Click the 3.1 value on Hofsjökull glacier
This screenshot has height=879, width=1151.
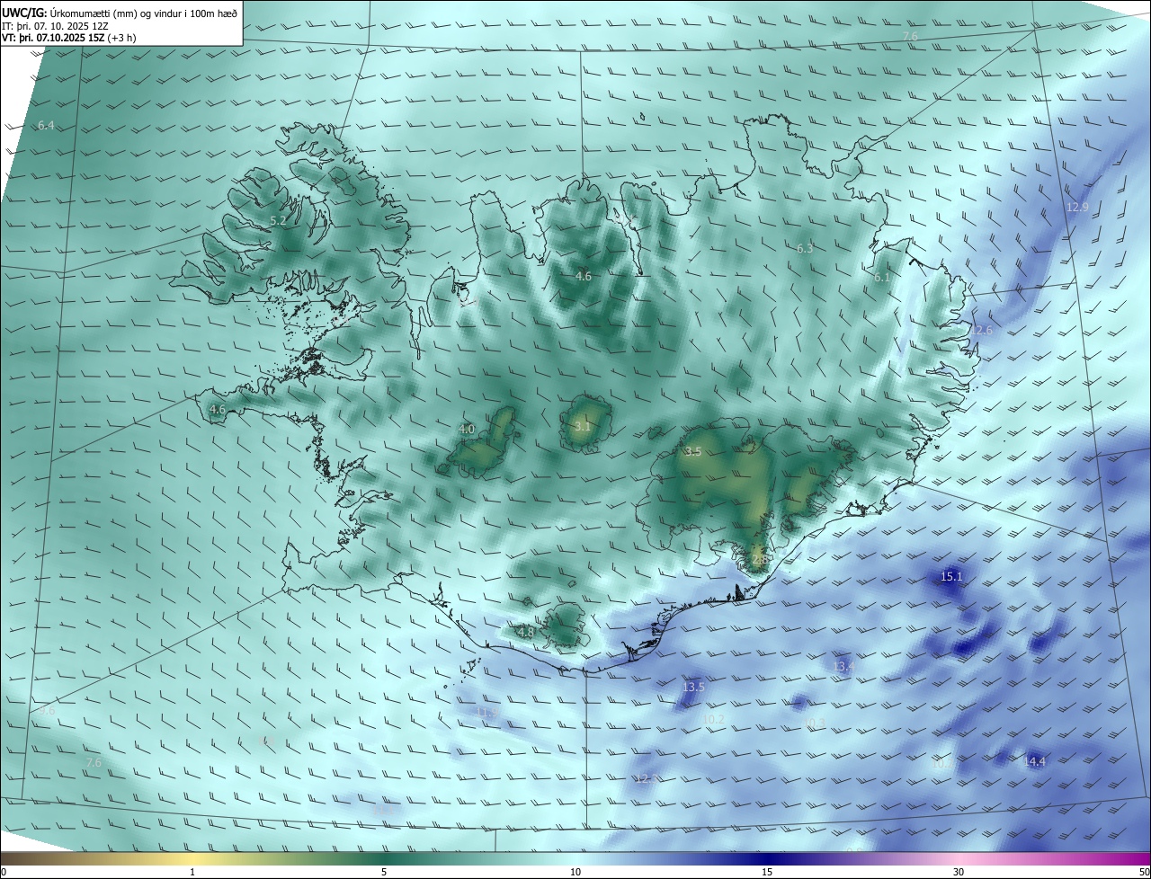[583, 426]
